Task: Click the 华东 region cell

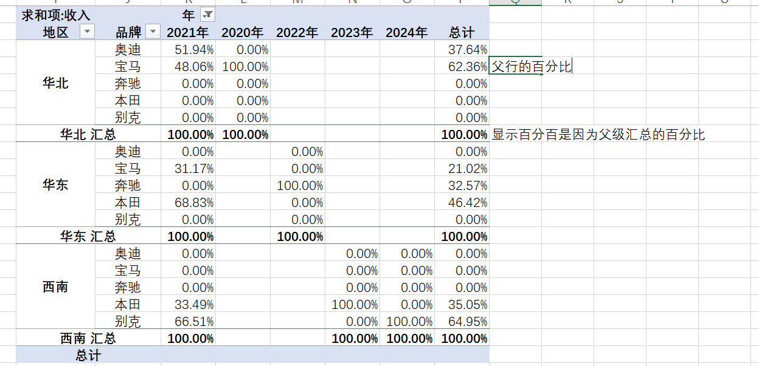Action: 55,185
